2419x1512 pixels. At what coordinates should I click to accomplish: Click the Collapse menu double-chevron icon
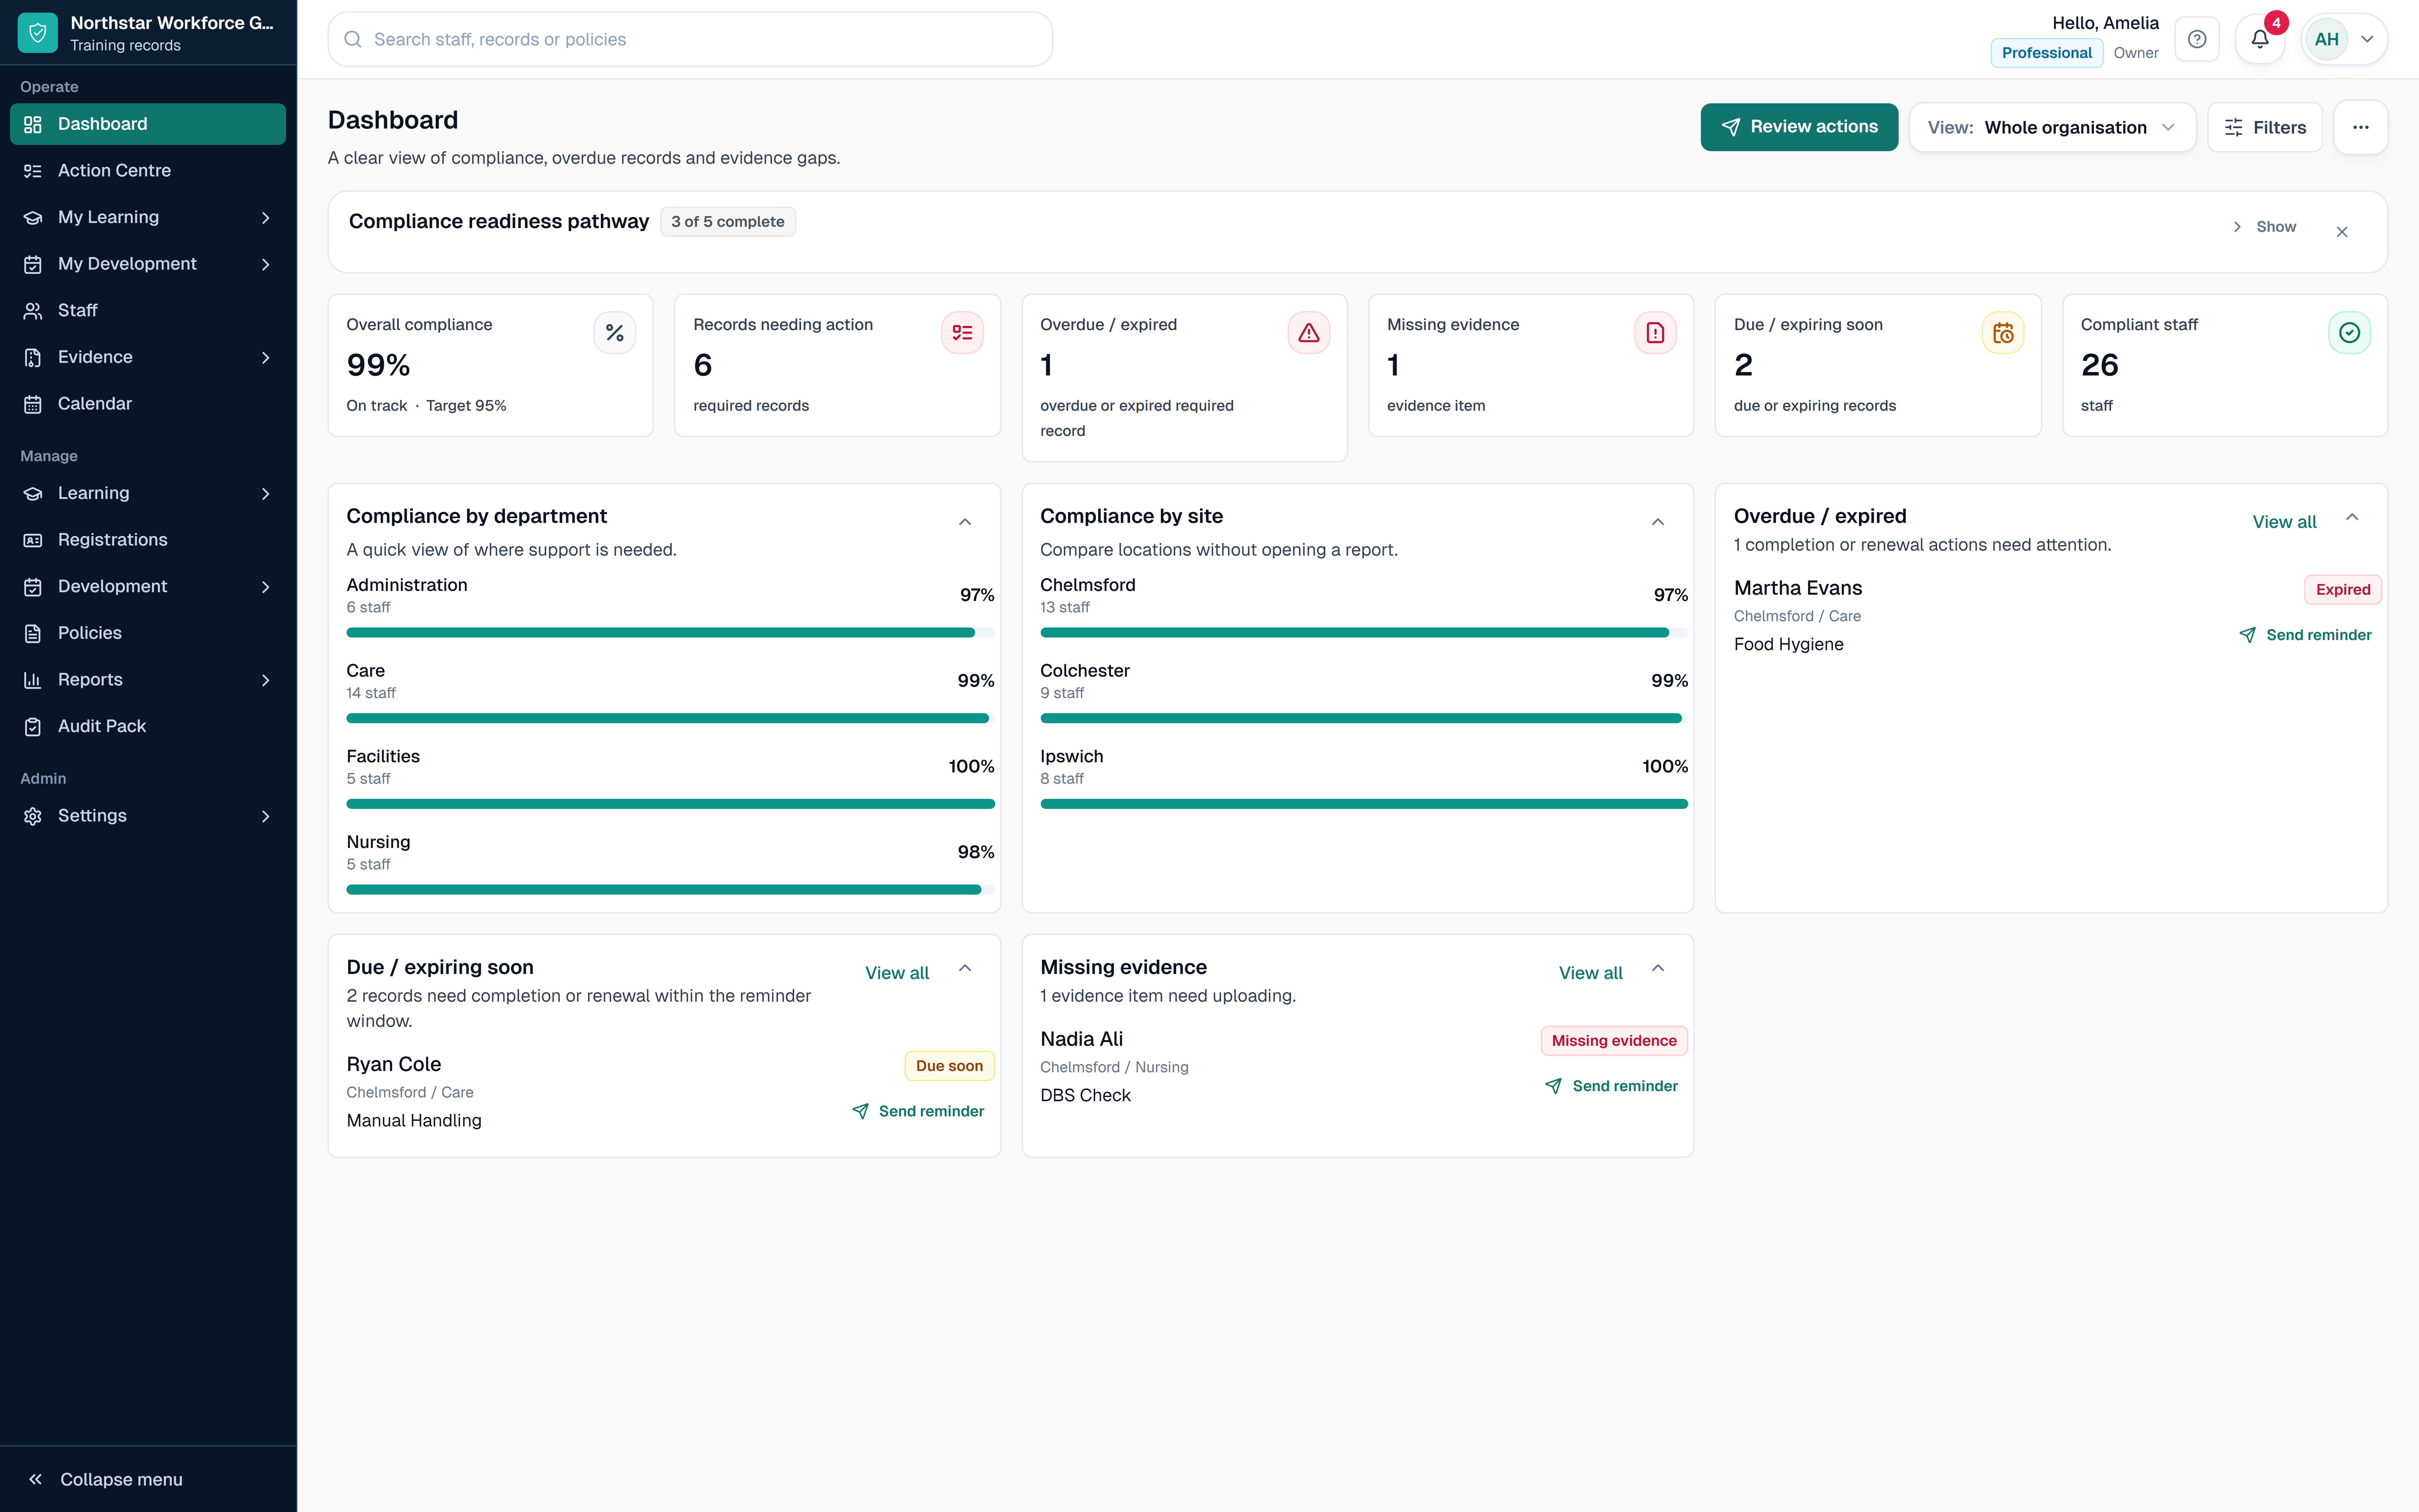[x=35, y=1479]
